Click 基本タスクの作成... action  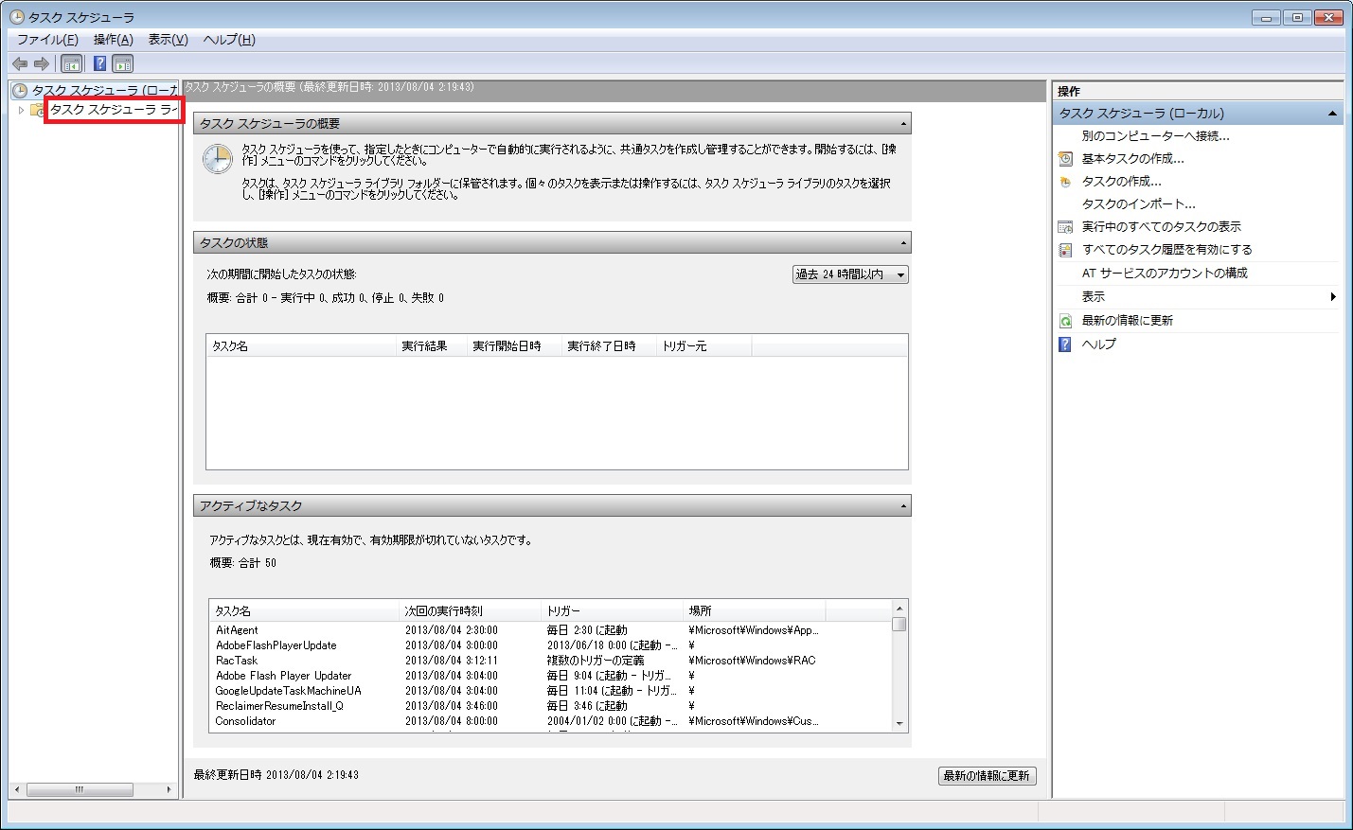pyautogui.click(x=1132, y=159)
